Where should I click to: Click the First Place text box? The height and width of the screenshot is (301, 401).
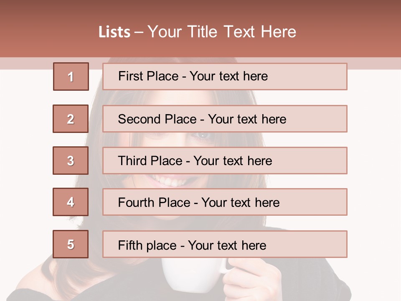(x=225, y=77)
